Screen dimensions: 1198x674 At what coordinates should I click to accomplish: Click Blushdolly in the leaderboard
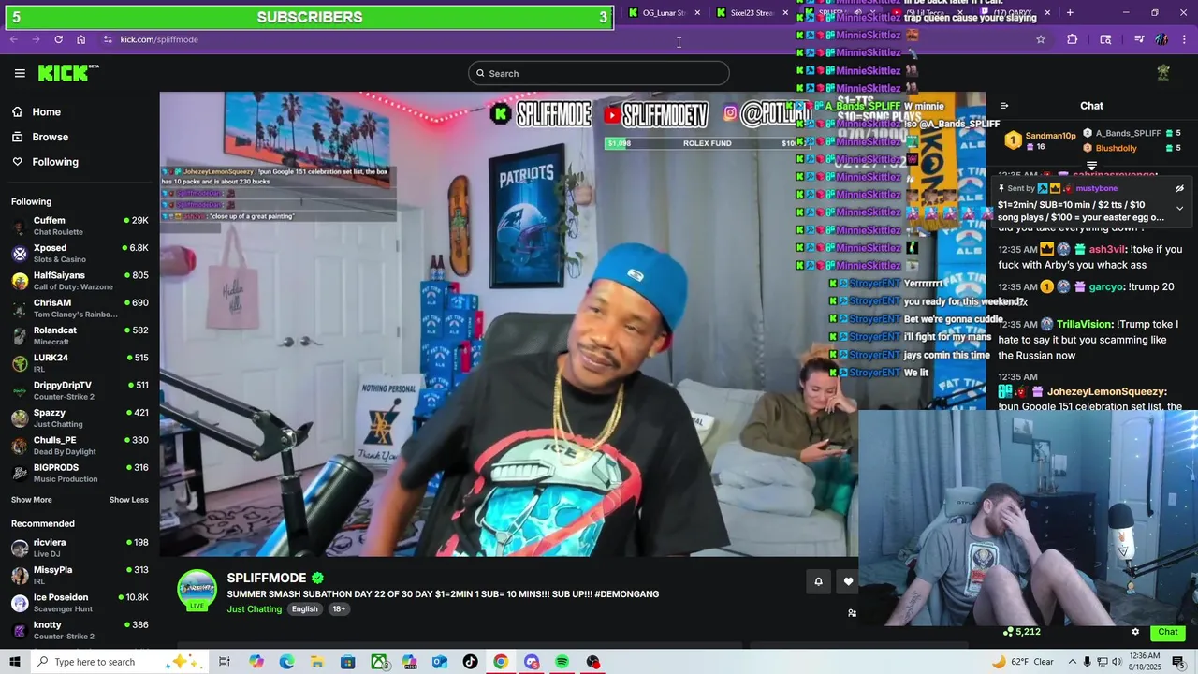point(1116,148)
